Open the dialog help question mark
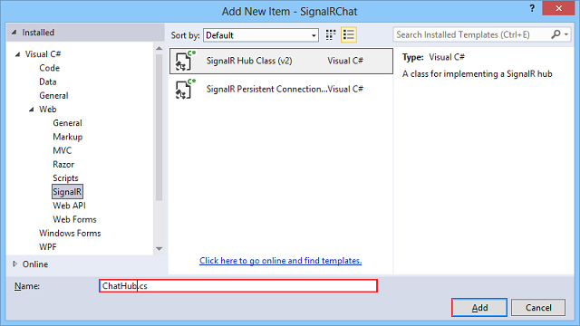Viewport: 580px width, 326px height. [x=532, y=8]
